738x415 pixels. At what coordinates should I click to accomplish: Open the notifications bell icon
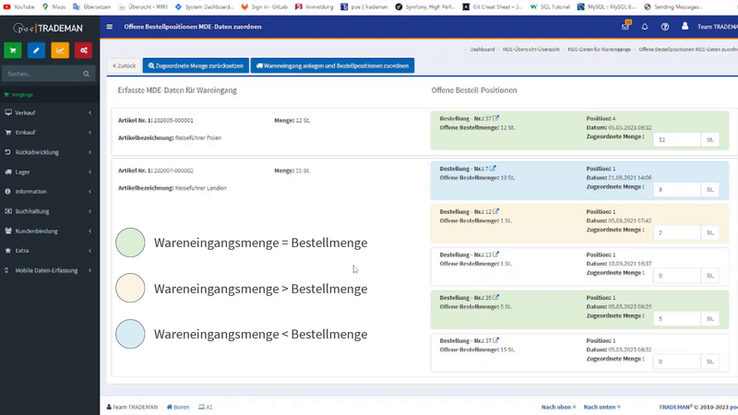pyautogui.click(x=645, y=27)
